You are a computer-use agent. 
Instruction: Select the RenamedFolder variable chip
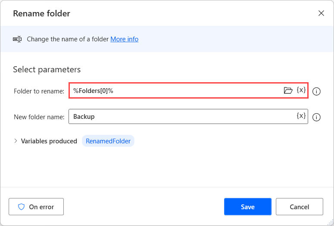108,141
